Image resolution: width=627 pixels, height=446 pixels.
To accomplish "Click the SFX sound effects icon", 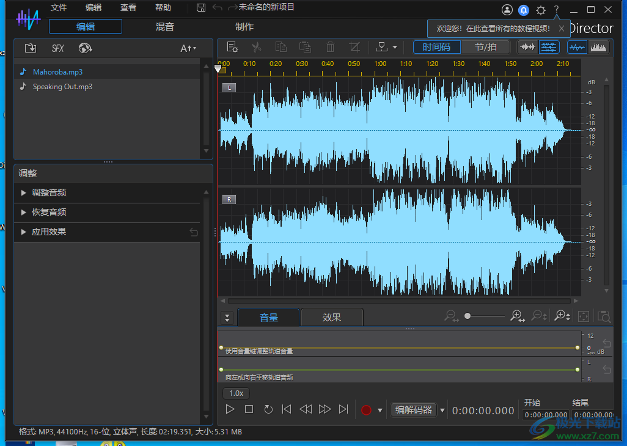I will click(x=57, y=48).
